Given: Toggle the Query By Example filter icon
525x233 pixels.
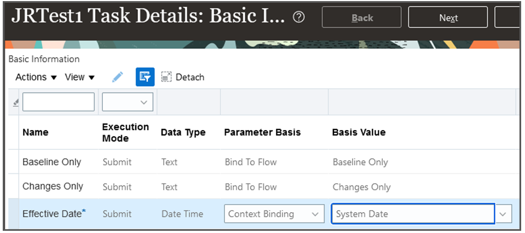Looking at the screenshot, I should click(x=145, y=77).
